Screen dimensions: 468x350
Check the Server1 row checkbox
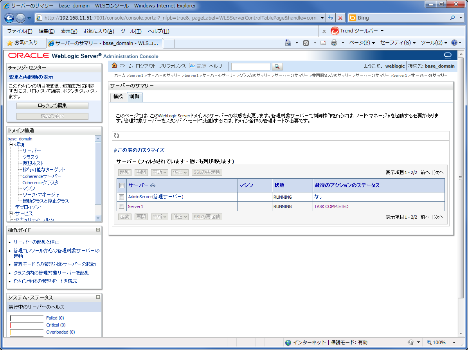pos(121,206)
